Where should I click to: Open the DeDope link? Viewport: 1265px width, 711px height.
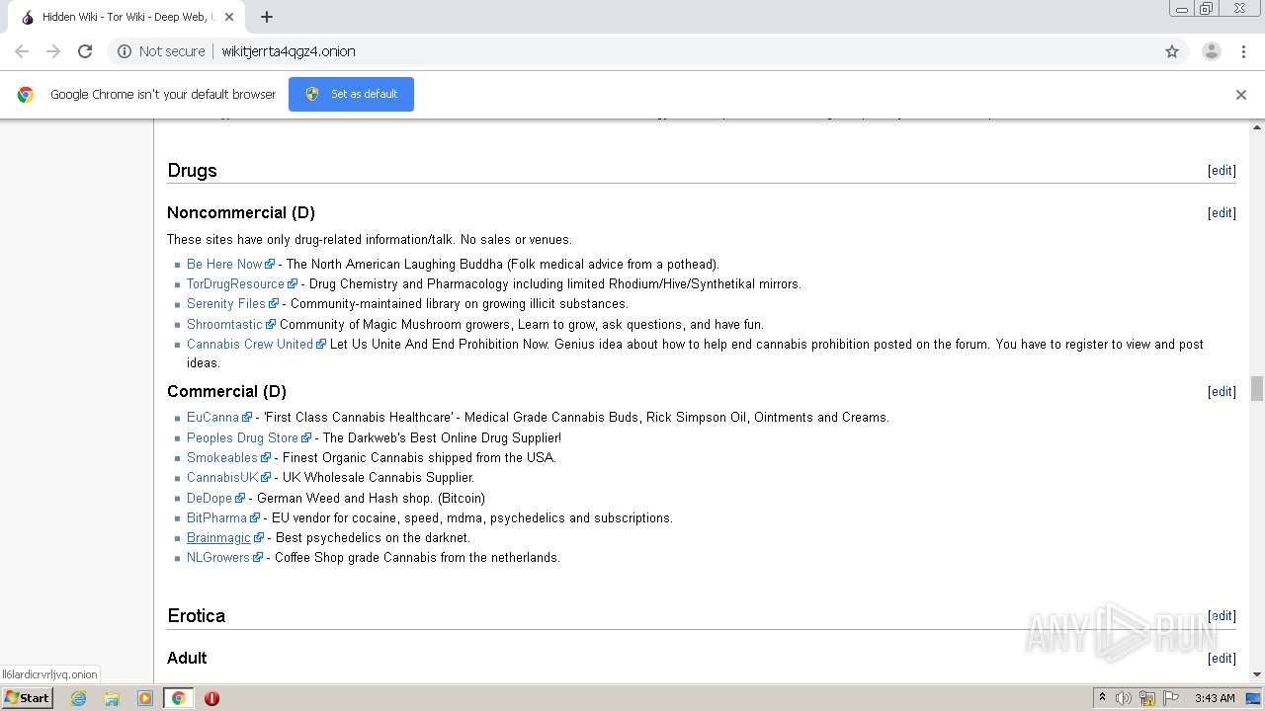point(210,498)
